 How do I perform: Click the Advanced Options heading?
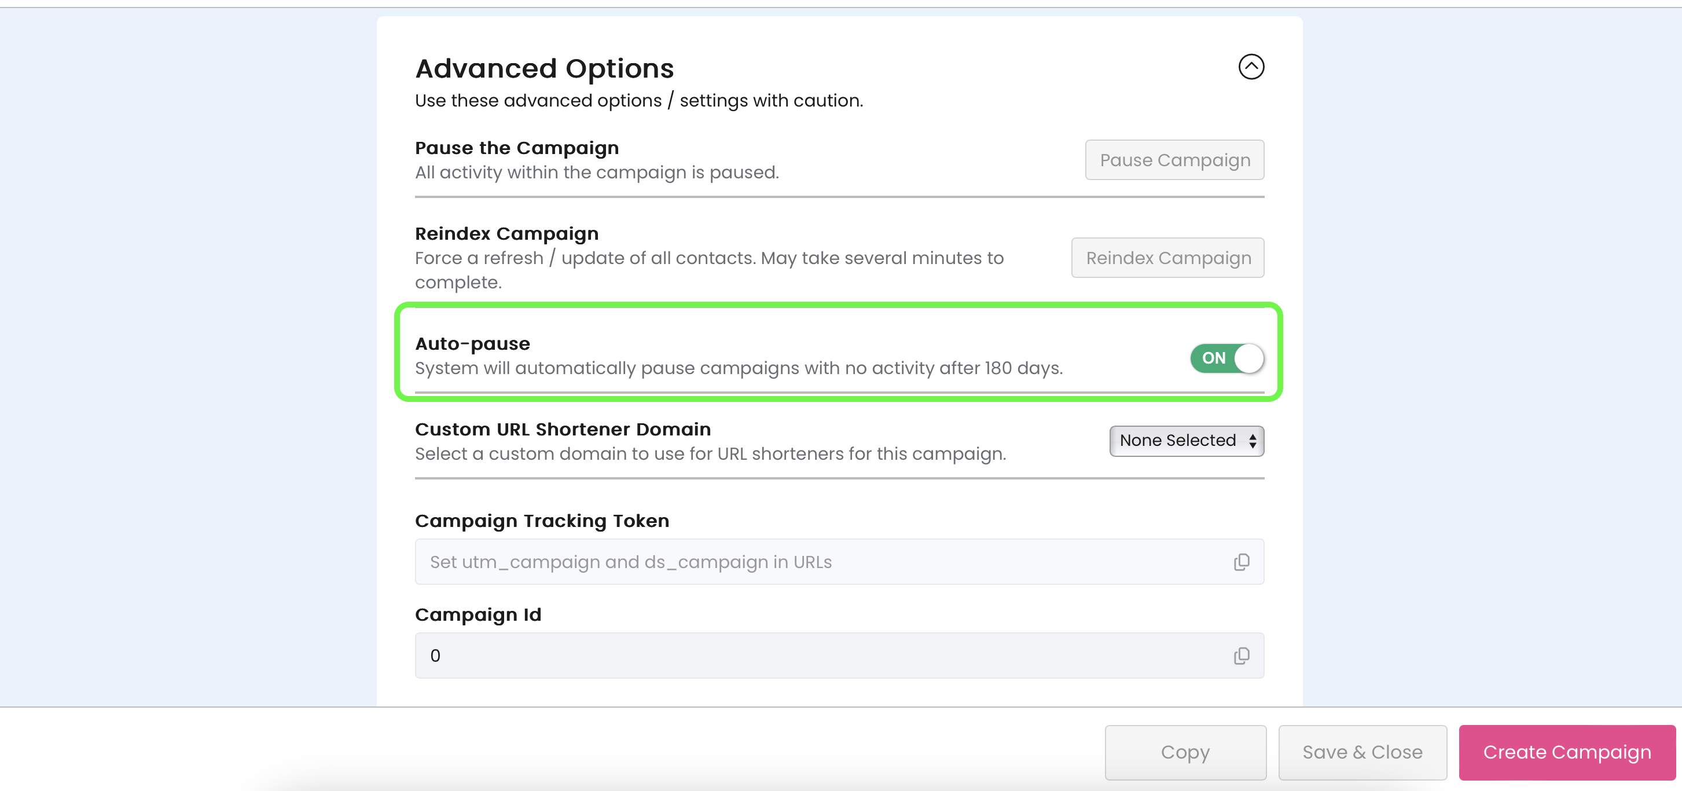[x=544, y=68]
